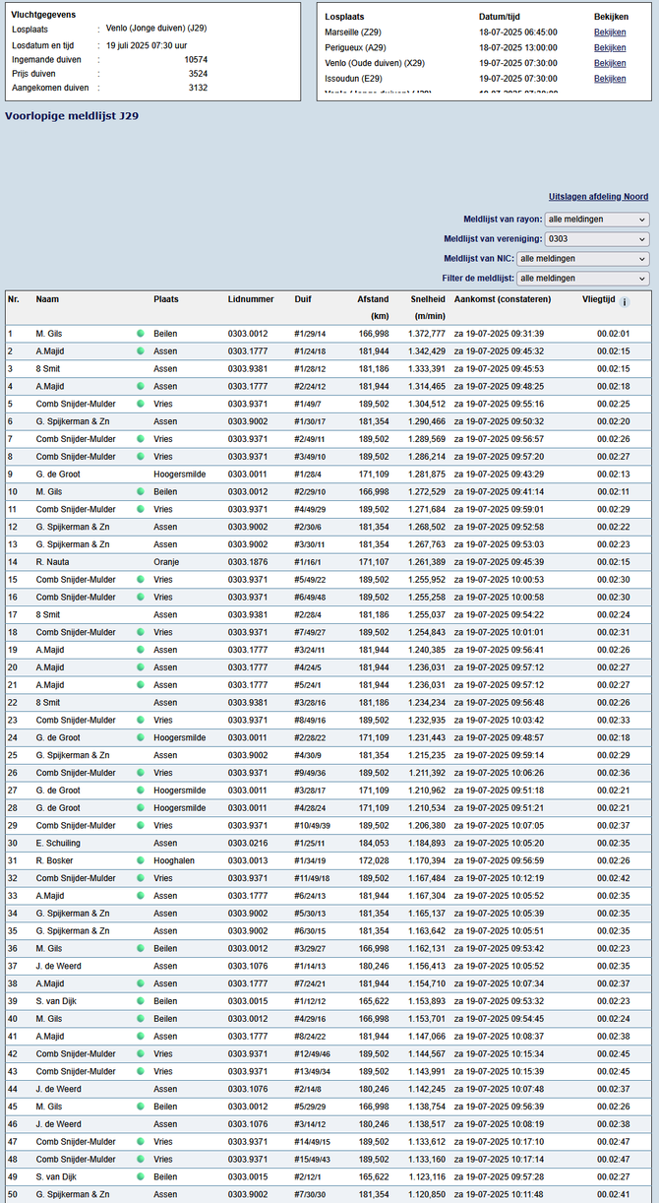
Task: Click Bekijken for Venlo (Oude duiven) (X29)
Action: (610, 63)
